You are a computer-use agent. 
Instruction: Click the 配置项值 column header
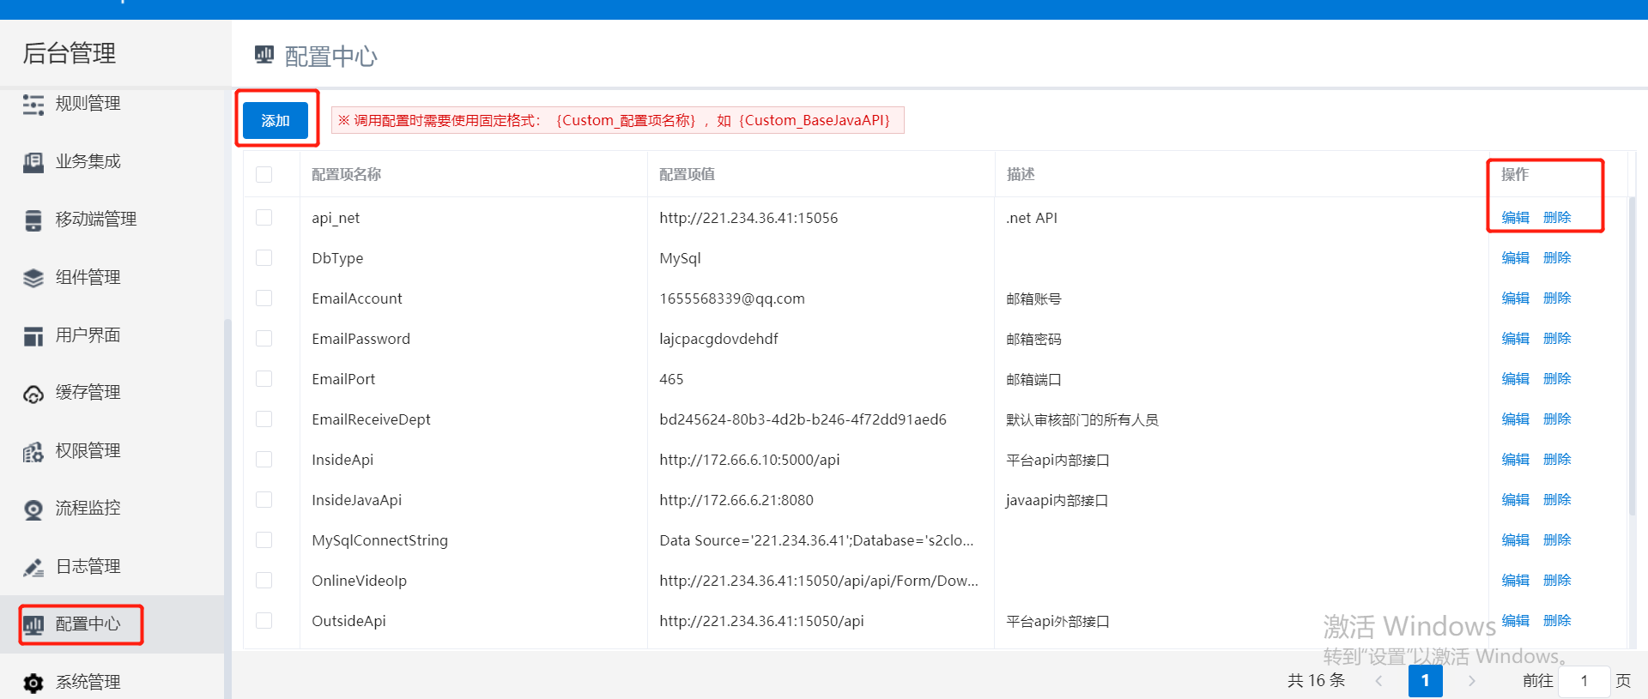coord(687,174)
